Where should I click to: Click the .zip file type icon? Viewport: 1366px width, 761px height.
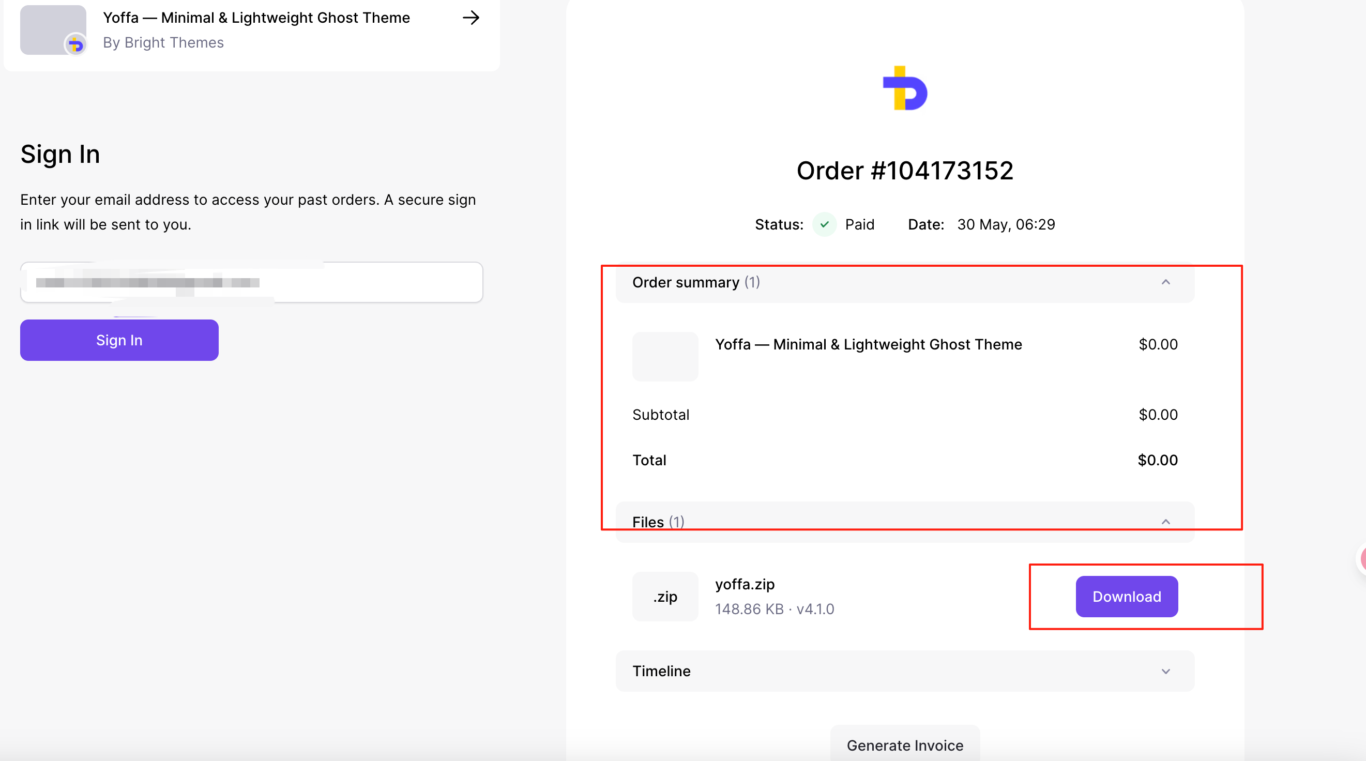665,597
